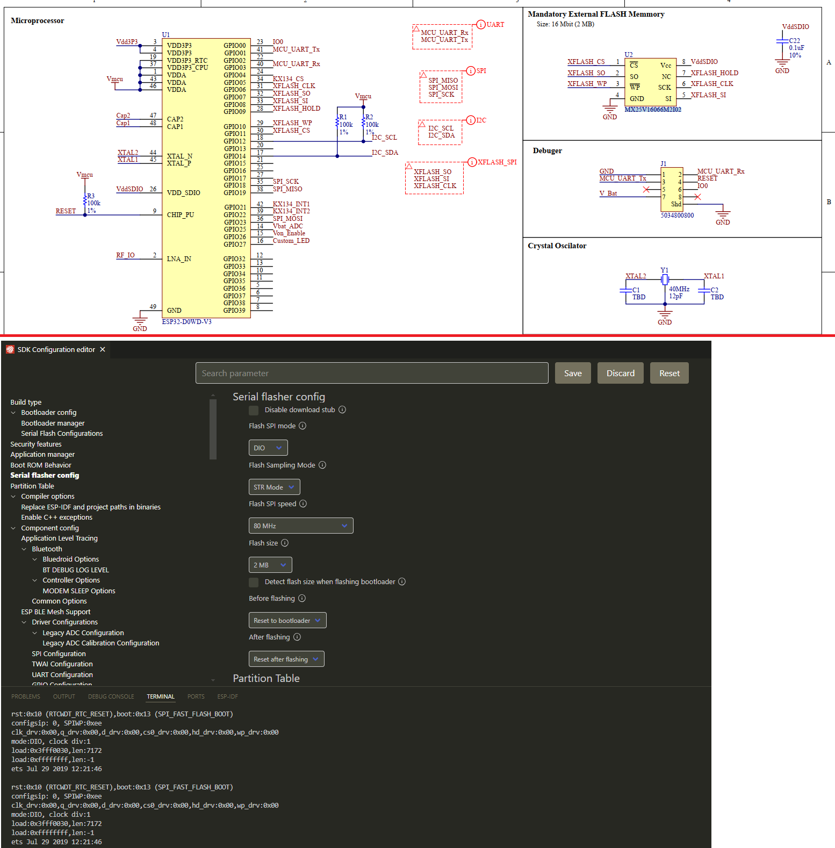Open info icon next to Flash SPI mode
Image resolution: width=835 pixels, height=848 pixels.
(303, 426)
